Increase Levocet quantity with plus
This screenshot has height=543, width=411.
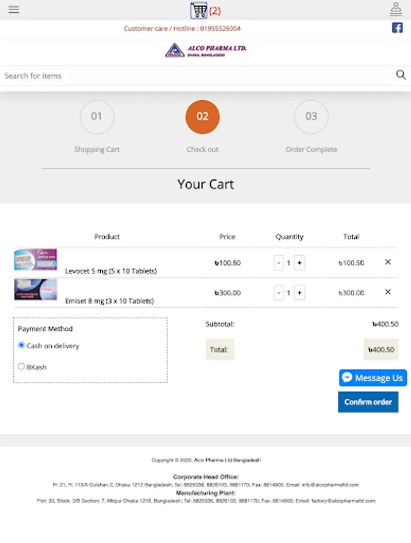(x=300, y=263)
